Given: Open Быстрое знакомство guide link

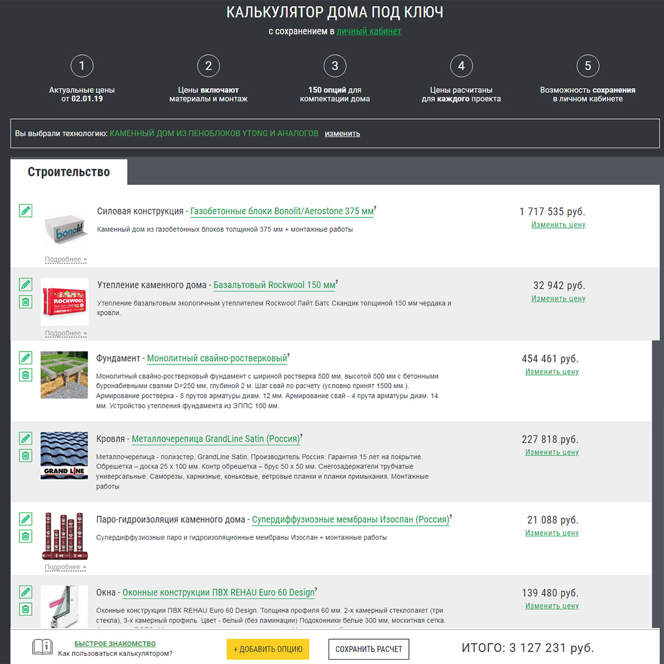Looking at the screenshot, I should 115,644.
